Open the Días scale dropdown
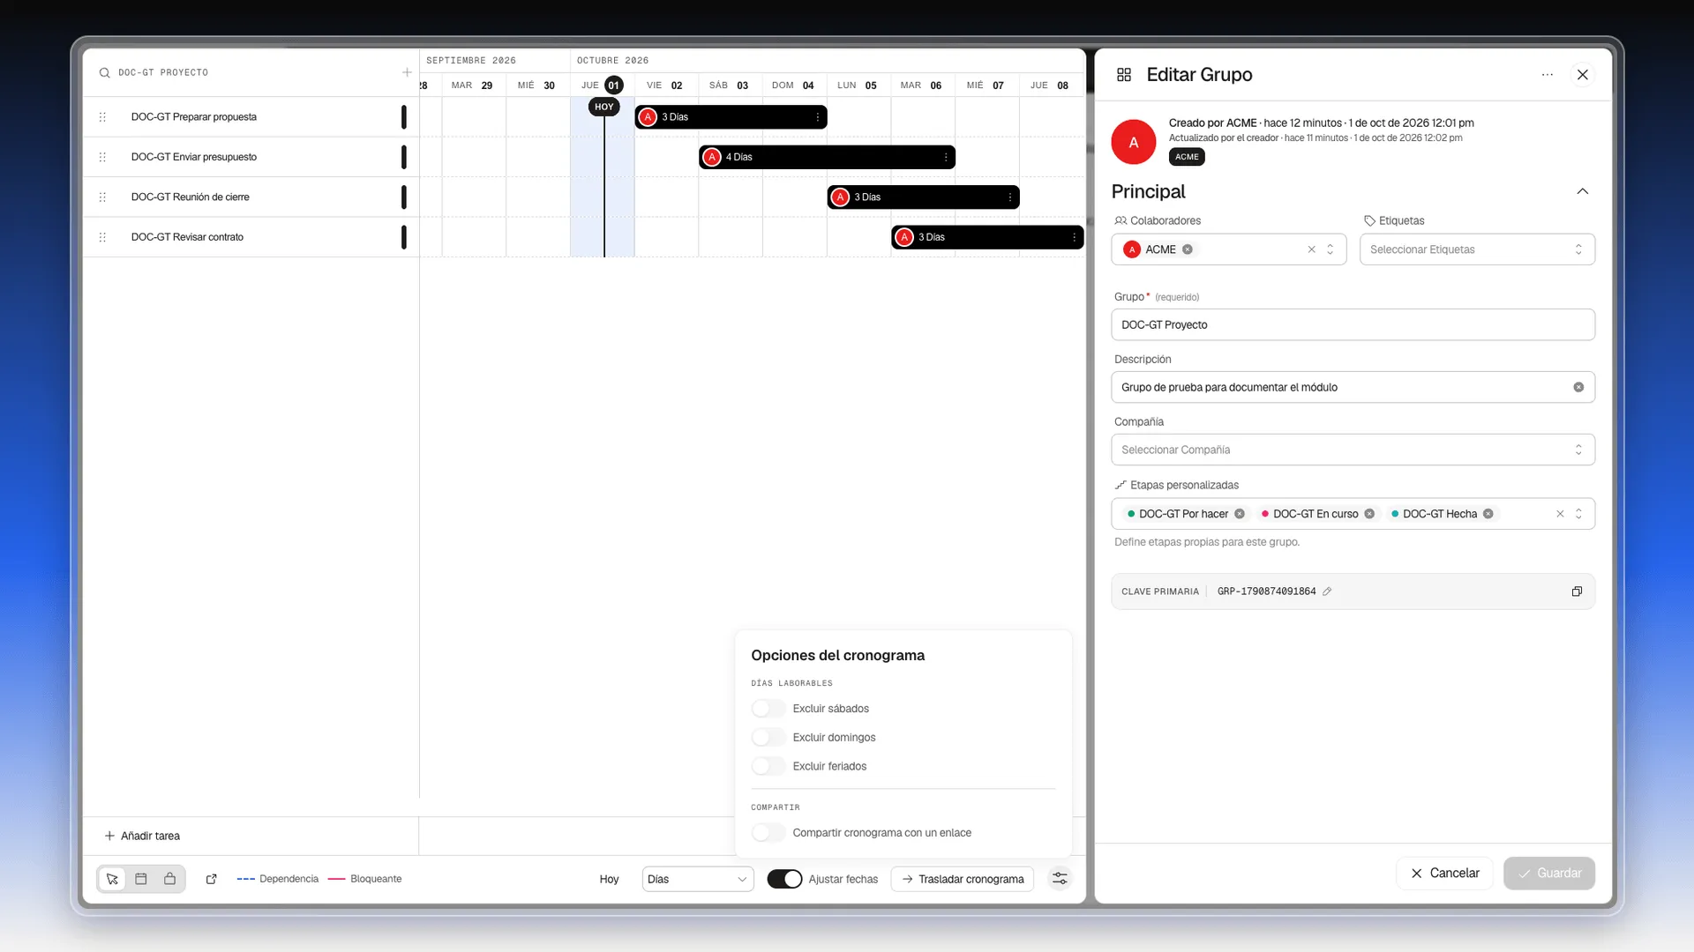1694x952 pixels. [698, 879]
